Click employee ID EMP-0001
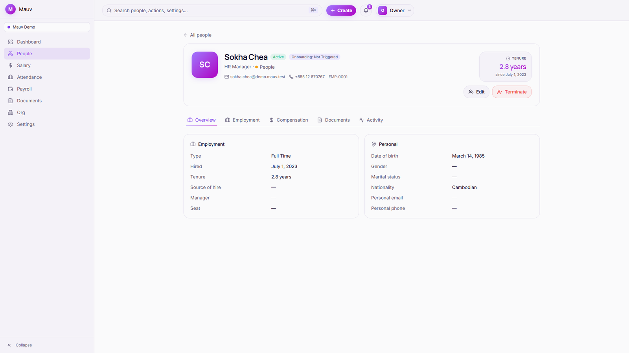This screenshot has width=629, height=353. (x=338, y=77)
